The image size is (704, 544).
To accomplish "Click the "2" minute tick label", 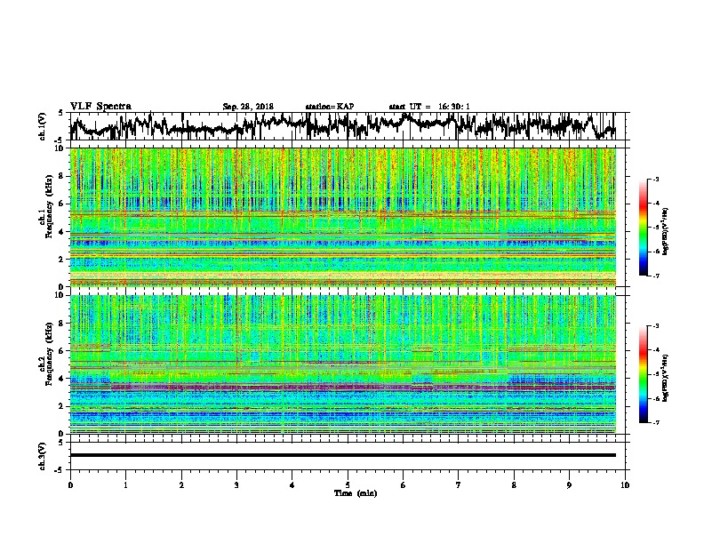I will tap(181, 485).
